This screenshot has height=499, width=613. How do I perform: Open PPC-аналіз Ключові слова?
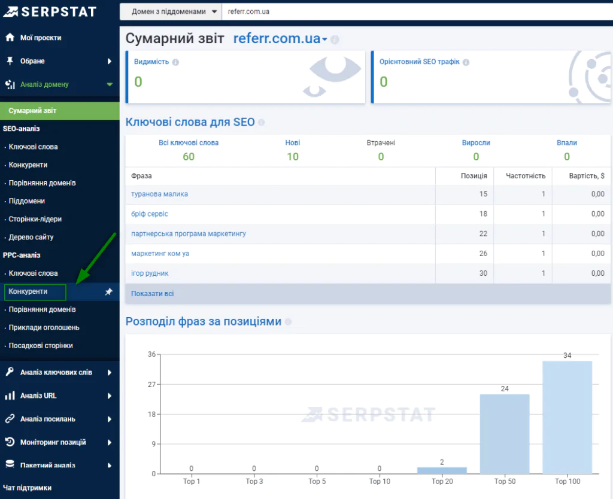34,273
